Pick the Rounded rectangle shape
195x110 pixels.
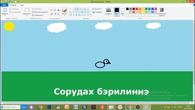pyautogui.click(x=82, y=9)
